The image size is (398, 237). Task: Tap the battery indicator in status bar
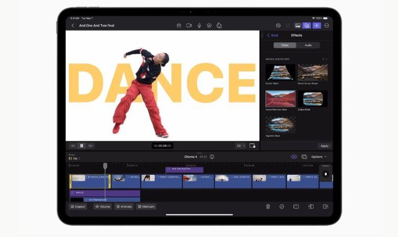tap(325, 18)
